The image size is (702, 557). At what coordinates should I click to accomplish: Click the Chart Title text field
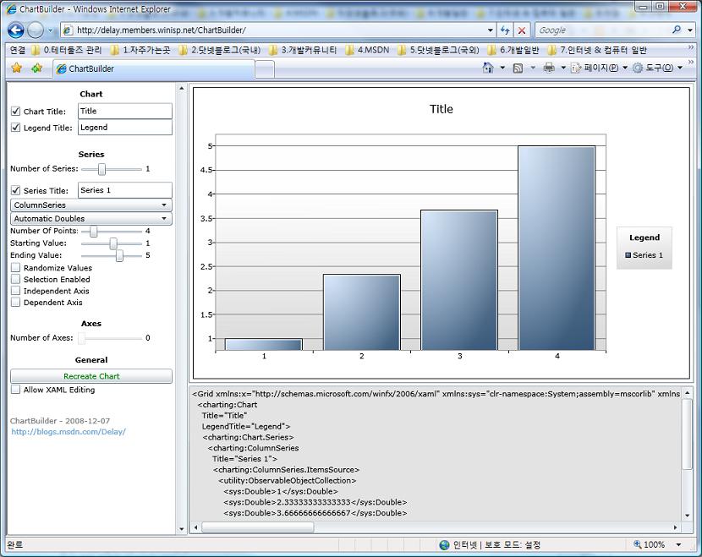[125, 111]
